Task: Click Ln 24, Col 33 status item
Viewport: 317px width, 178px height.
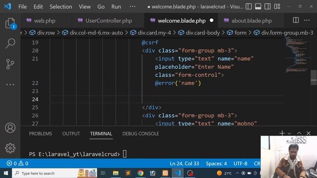Action: pyautogui.click(x=184, y=164)
